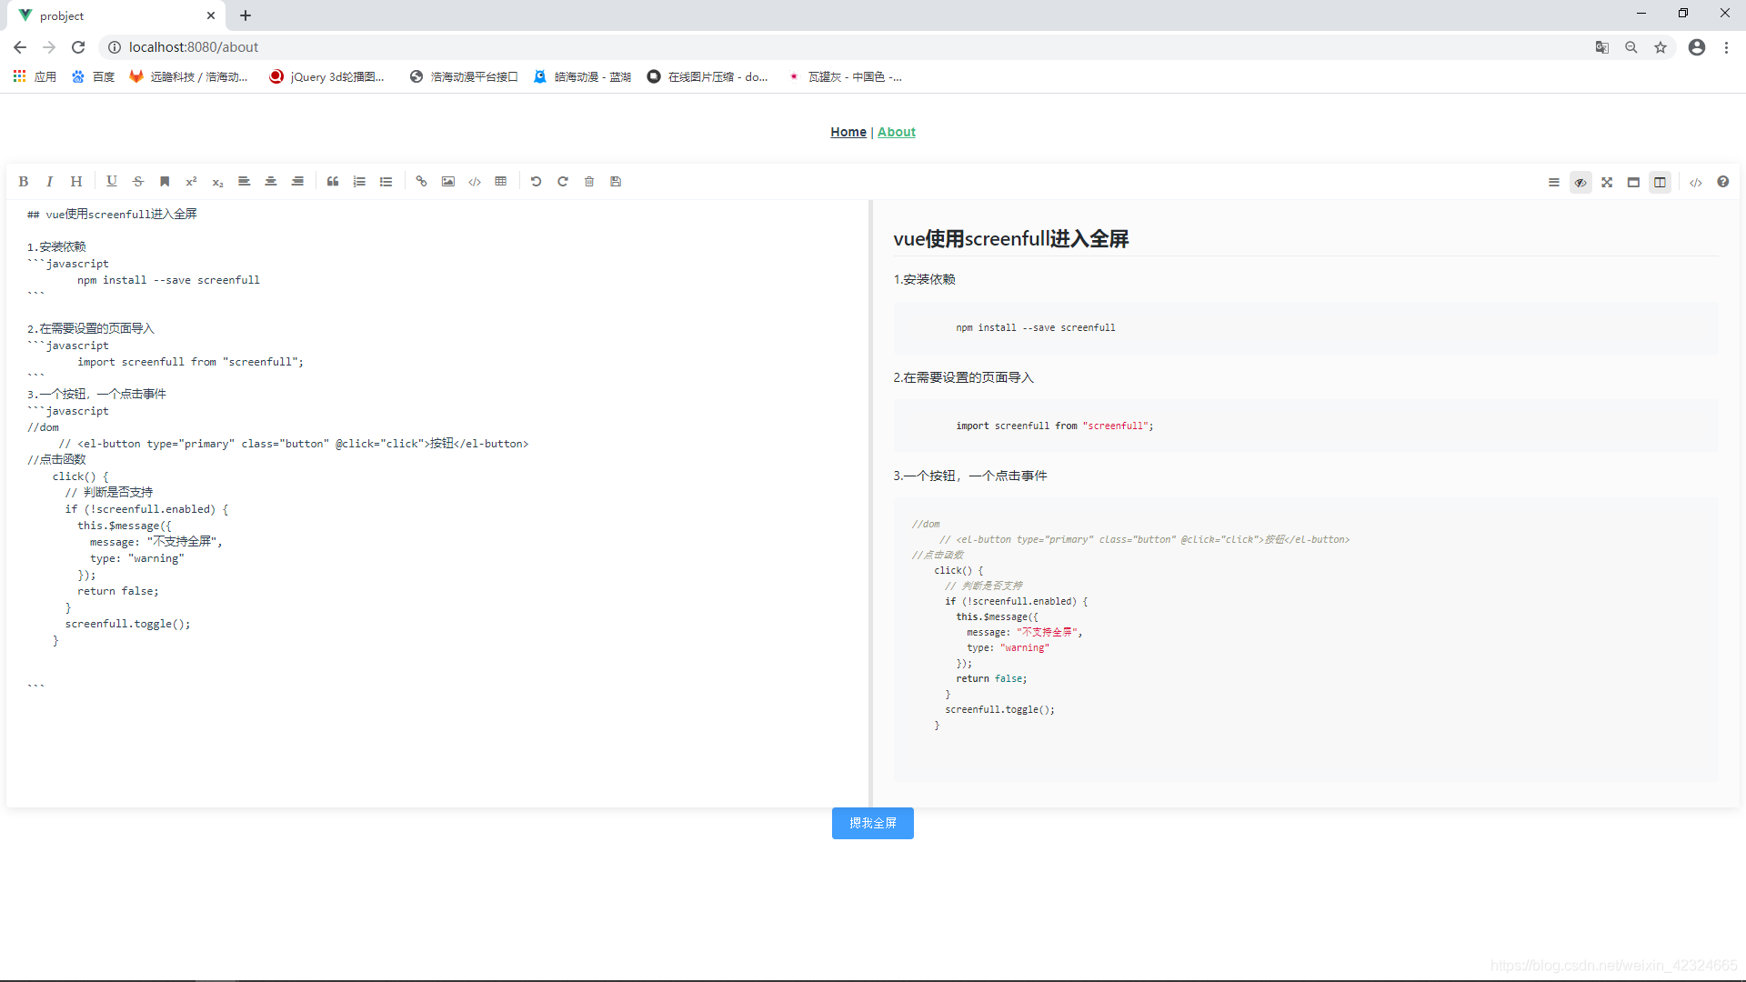Open the 应用 apps bookmark

tap(35, 77)
